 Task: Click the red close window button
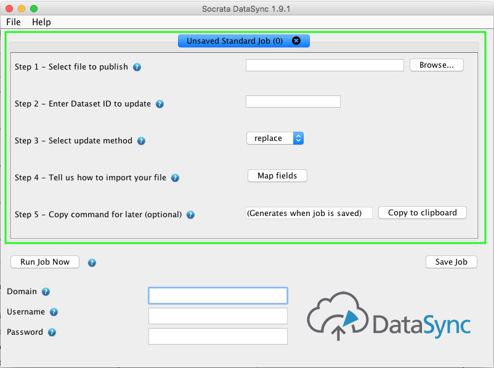(9, 9)
